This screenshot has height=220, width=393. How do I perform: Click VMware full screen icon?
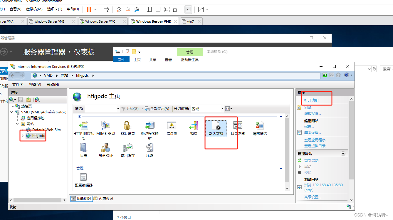click(x=167, y=9)
